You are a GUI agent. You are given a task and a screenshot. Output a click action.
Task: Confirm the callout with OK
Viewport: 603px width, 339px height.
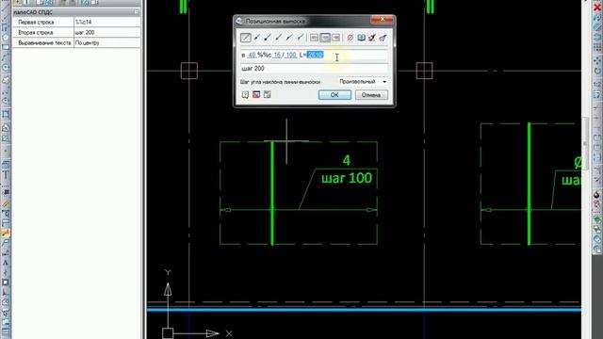pos(334,95)
